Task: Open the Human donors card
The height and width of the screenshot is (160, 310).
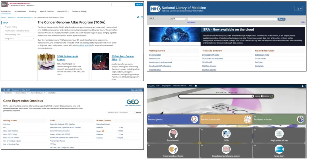Action: coord(279,151)
